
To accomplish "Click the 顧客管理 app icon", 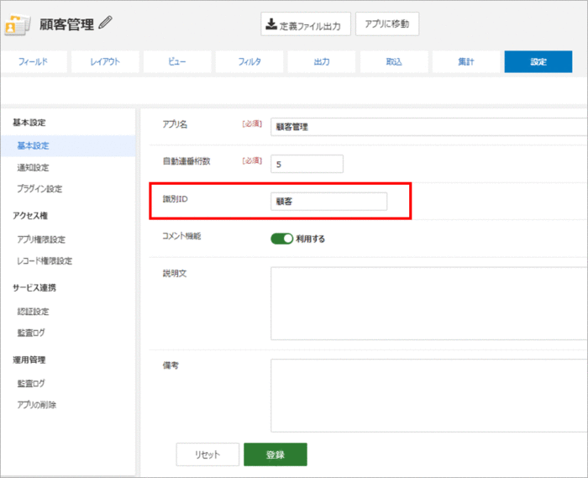I will click(17, 24).
